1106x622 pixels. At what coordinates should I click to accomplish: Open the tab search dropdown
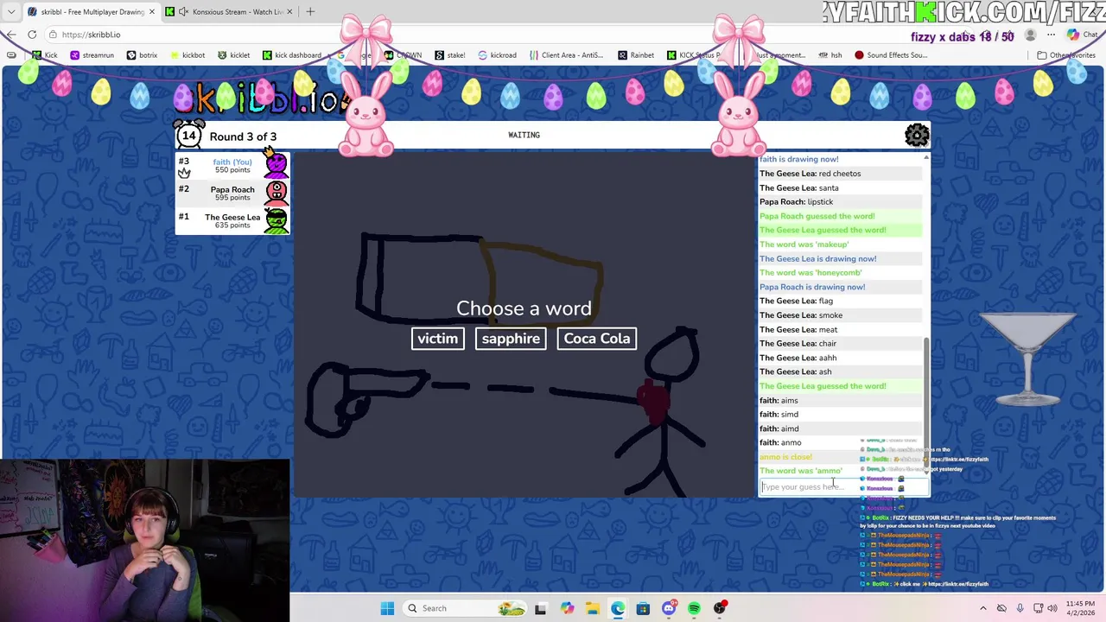point(10,11)
